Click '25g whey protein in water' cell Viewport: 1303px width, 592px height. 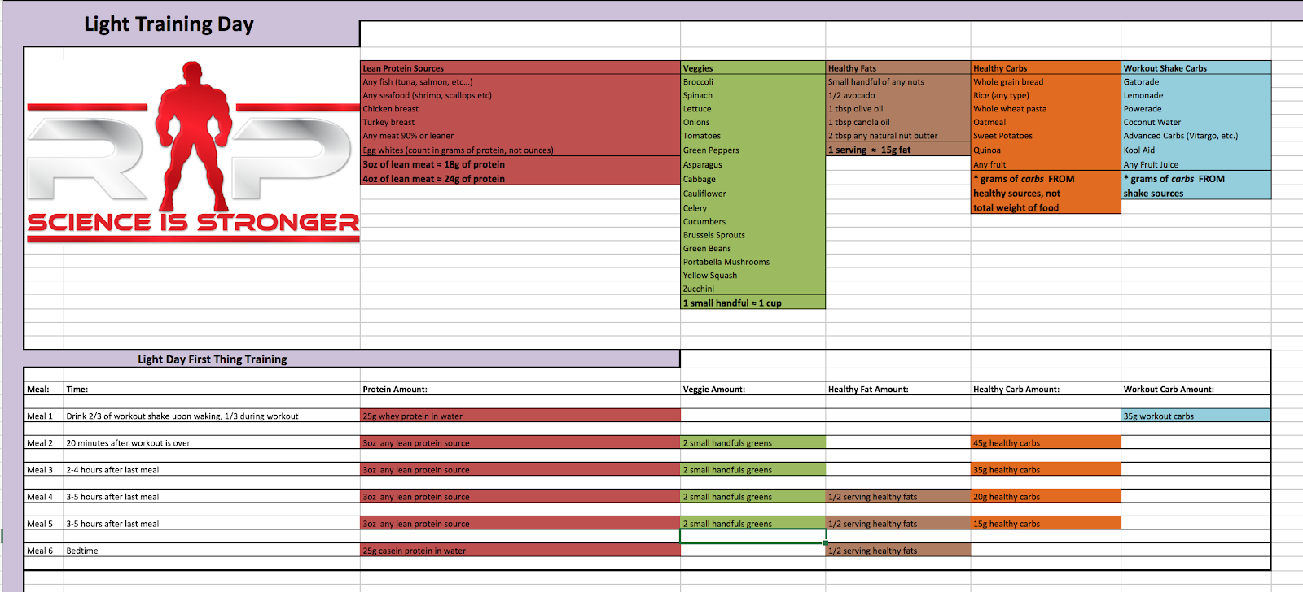(520, 416)
